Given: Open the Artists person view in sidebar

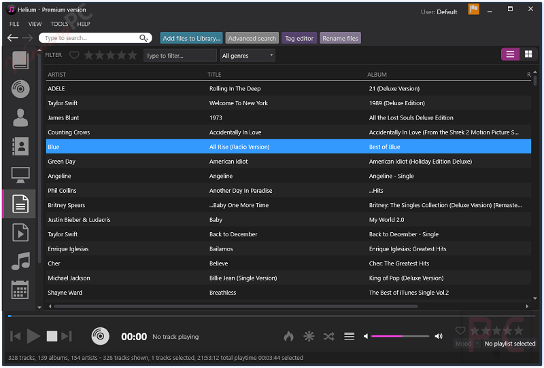Looking at the screenshot, I should 20,117.
